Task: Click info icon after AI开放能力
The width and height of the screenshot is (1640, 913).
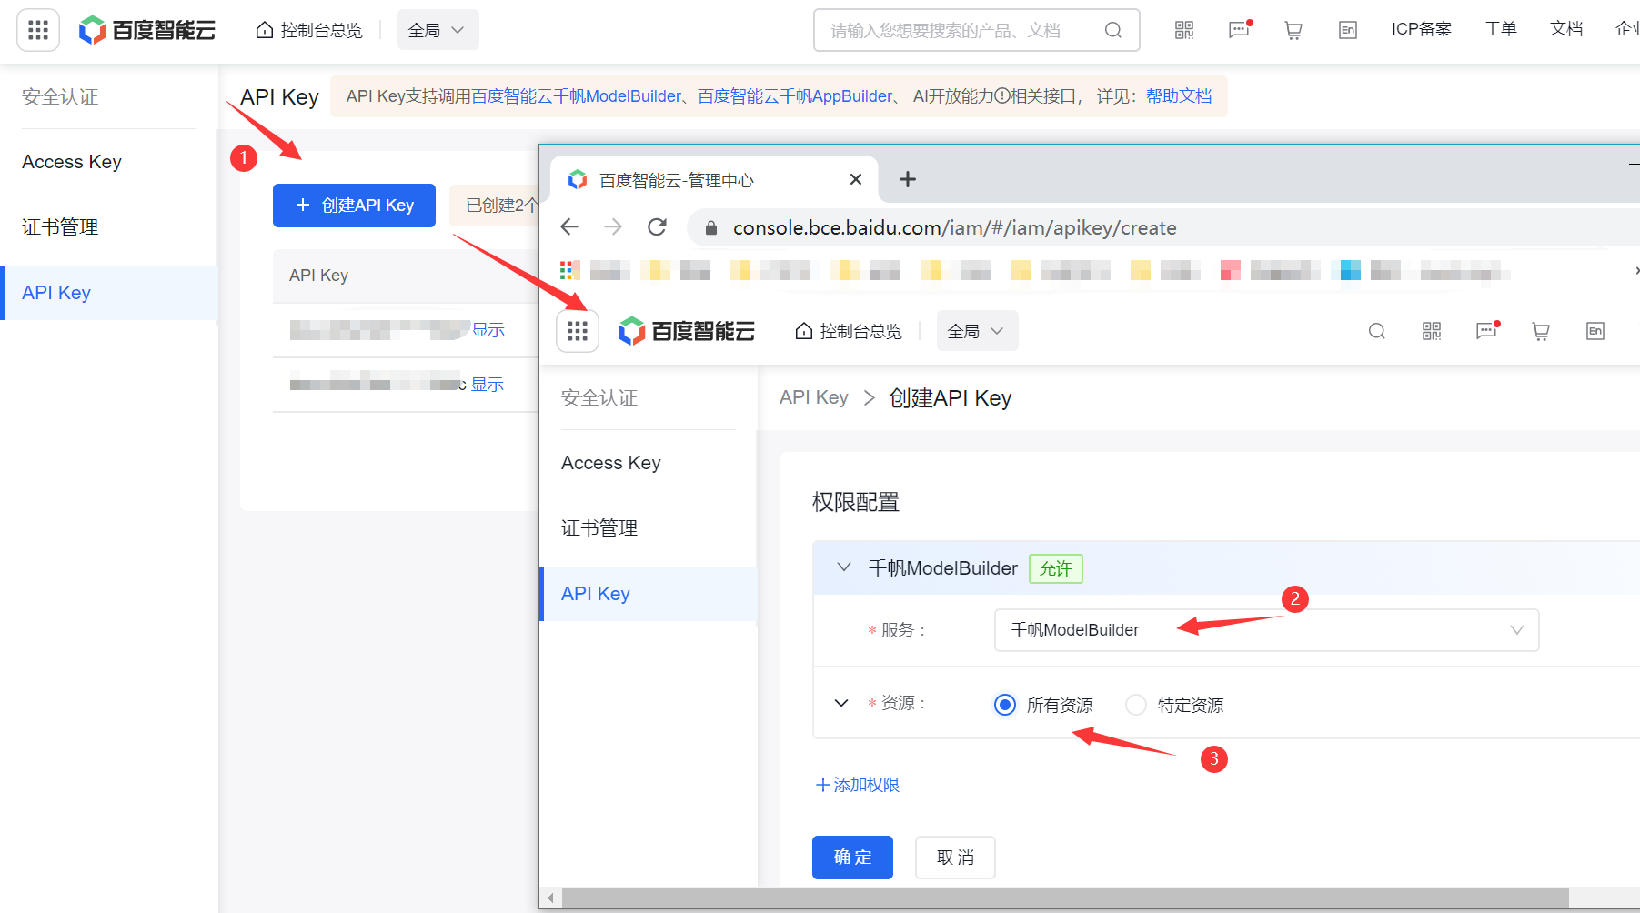Action: 1002,96
